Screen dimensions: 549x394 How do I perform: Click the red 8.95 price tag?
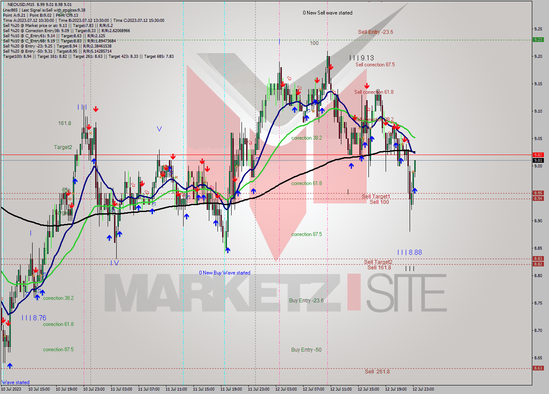(x=538, y=193)
